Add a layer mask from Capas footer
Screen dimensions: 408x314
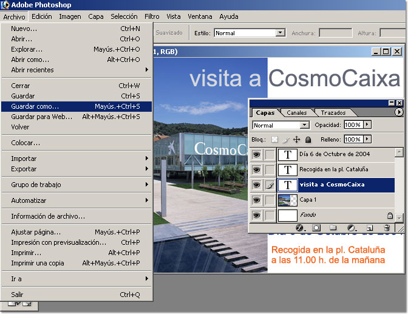point(316,228)
